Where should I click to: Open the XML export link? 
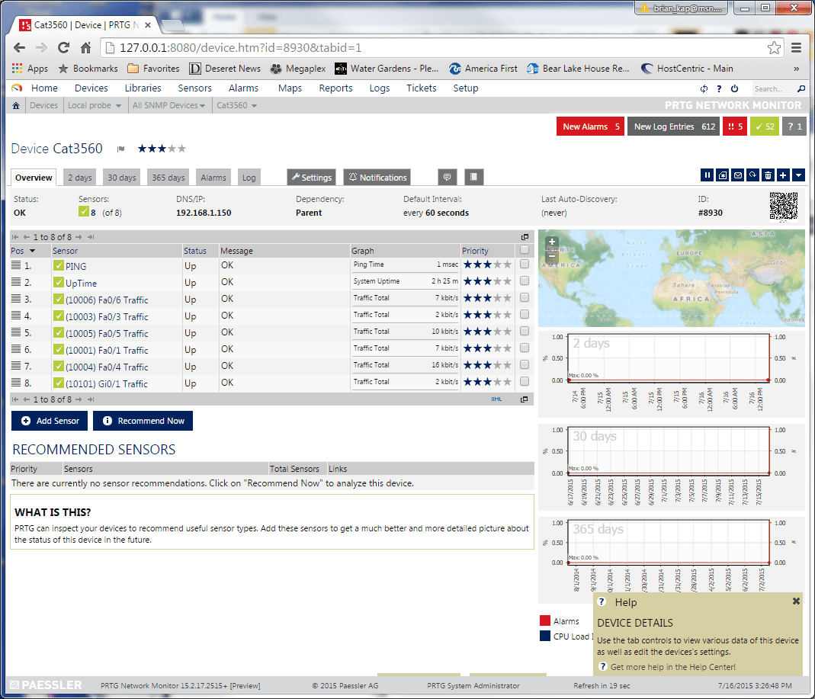pyautogui.click(x=496, y=399)
